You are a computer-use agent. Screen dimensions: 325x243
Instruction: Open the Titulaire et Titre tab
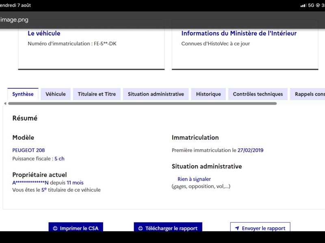(x=97, y=94)
